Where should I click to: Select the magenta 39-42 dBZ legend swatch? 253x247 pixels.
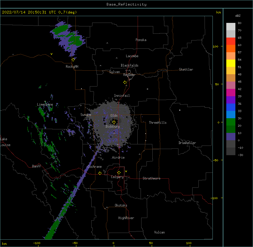pos(231,93)
